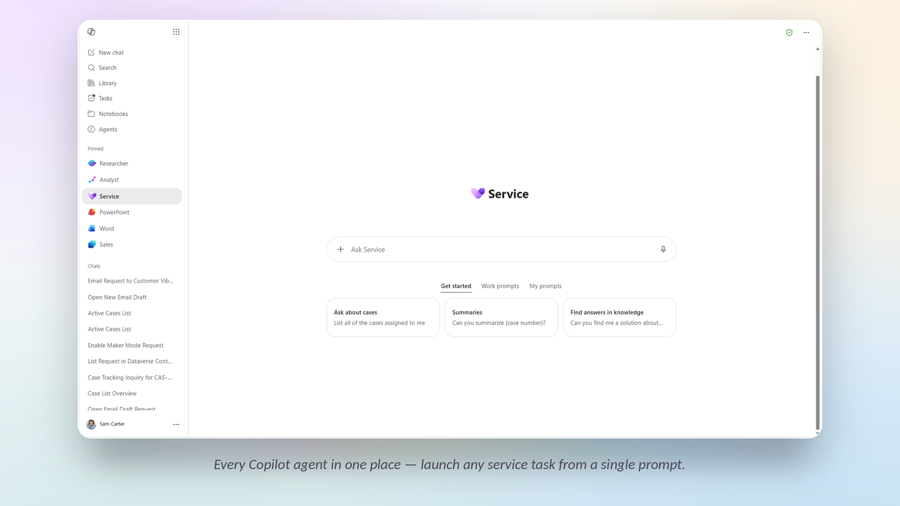Open the options menu beside Sam Carter
This screenshot has width=900, height=506.
coord(176,424)
